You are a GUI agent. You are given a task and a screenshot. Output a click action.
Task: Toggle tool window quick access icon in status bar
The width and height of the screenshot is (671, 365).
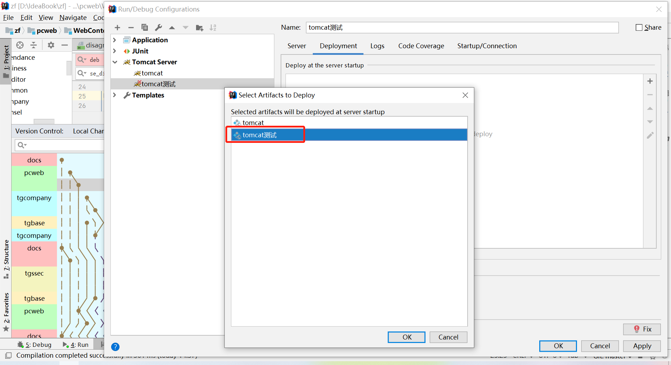[9, 355]
